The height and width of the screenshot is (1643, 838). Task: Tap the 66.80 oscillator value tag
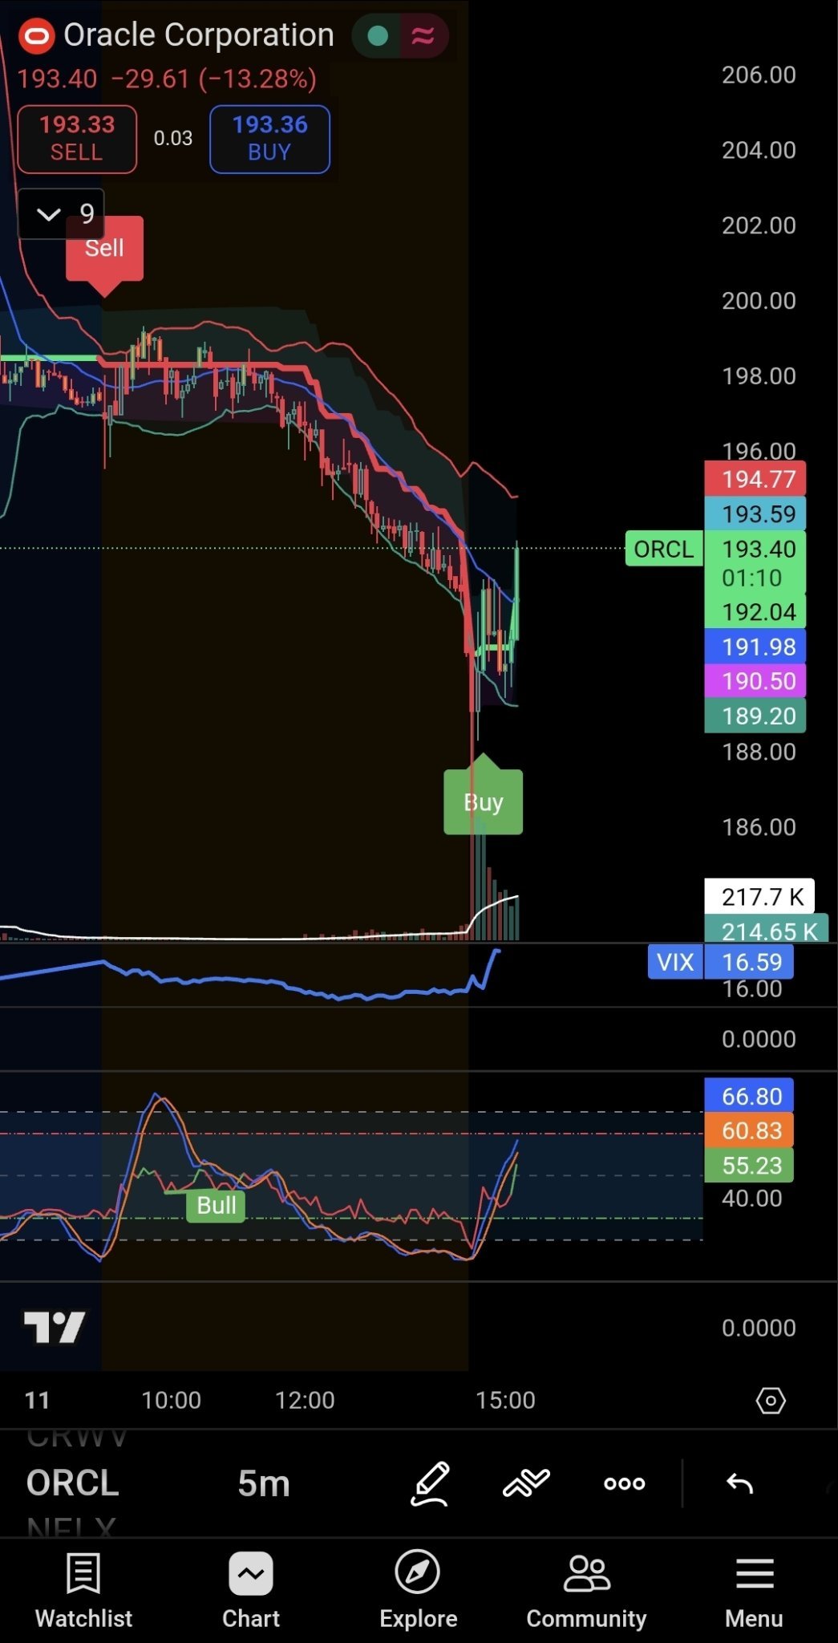coord(749,1096)
